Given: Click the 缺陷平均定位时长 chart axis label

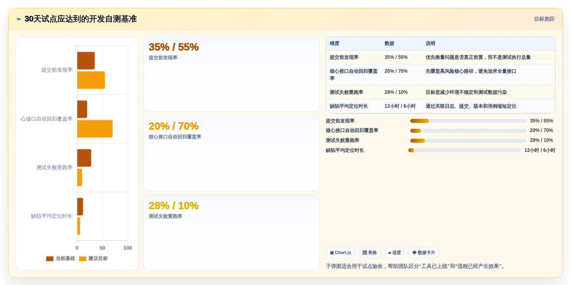Looking at the screenshot, I should click(x=52, y=216).
